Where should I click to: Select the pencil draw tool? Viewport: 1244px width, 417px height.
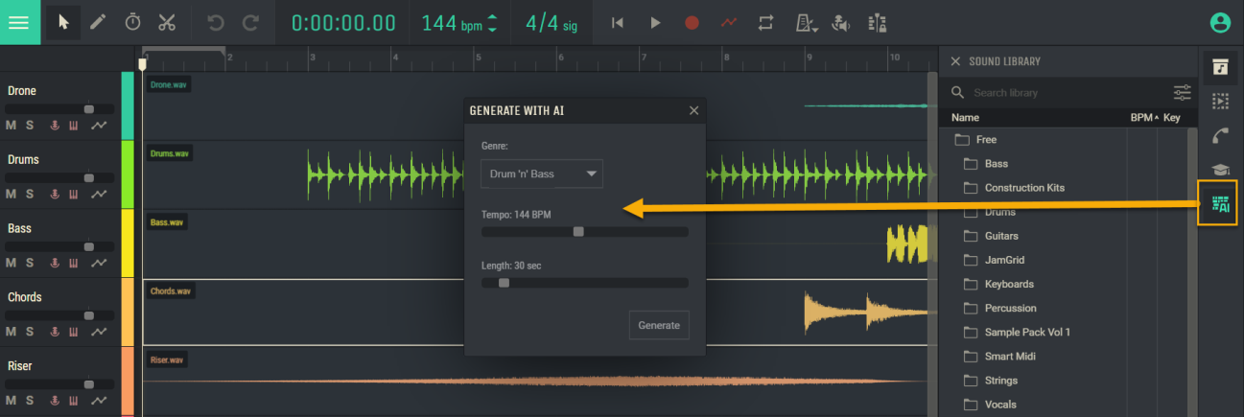point(98,22)
